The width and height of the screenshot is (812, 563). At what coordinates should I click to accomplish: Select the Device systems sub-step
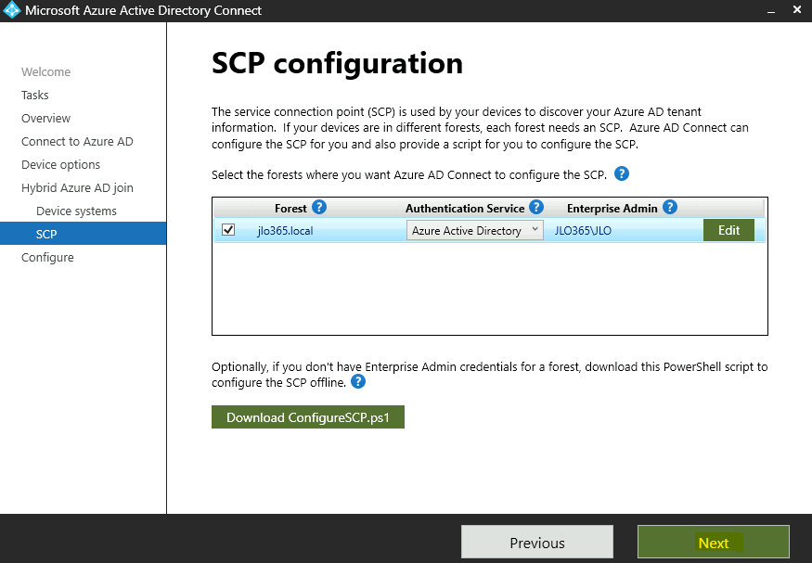tap(77, 211)
